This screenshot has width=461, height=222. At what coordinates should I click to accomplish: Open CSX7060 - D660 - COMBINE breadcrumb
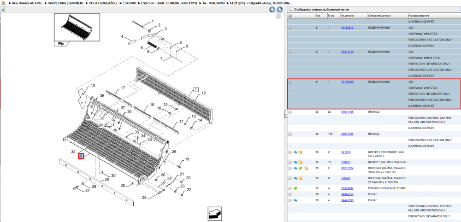[x=168, y=3]
